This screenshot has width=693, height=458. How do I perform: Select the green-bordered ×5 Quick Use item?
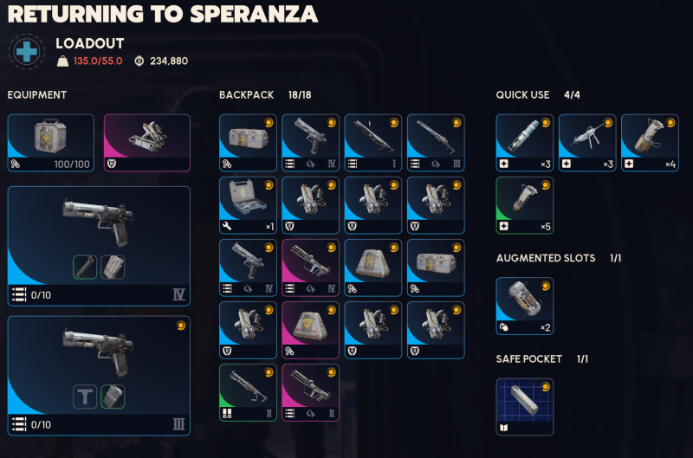click(x=524, y=205)
